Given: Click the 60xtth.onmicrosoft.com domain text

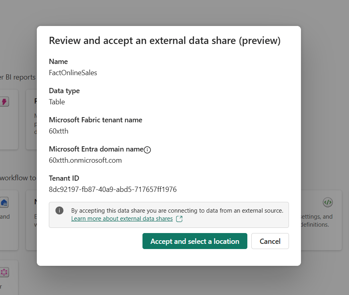Looking at the screenshot, I should pyautogui.click(x=85, y=160).
